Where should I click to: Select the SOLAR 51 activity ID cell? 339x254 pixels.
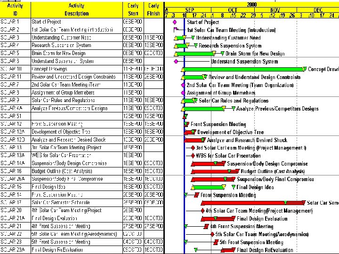15,116
